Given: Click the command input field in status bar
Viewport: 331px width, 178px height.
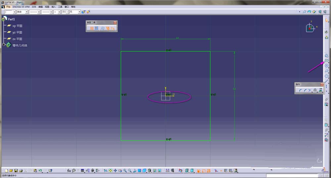Looking at the screenshot, I should [292, 175].
